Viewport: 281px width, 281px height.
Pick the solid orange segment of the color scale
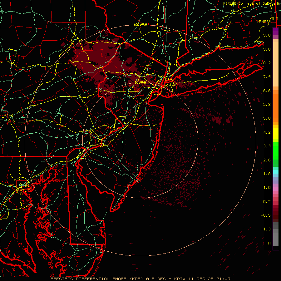(276, 108)
